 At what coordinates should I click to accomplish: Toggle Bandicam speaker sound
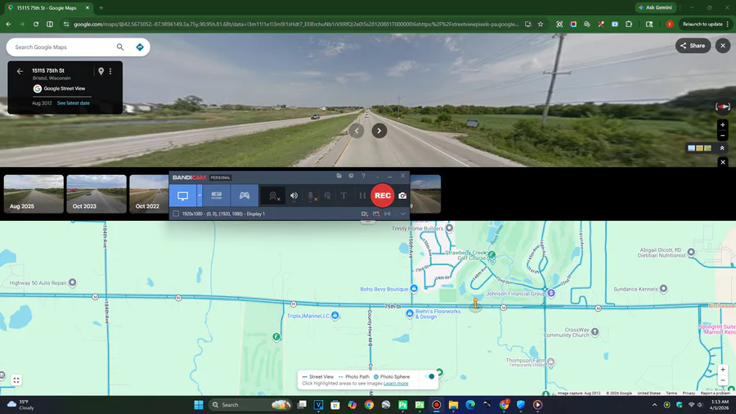(x=294, y=196)
